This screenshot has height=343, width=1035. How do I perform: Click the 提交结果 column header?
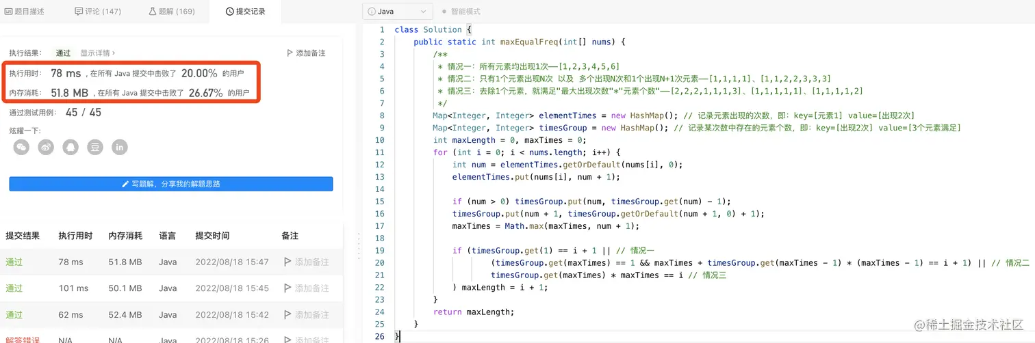click(x=23, y=236)
